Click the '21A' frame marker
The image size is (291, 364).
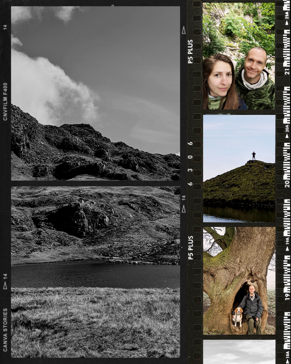tap(287, 18)
